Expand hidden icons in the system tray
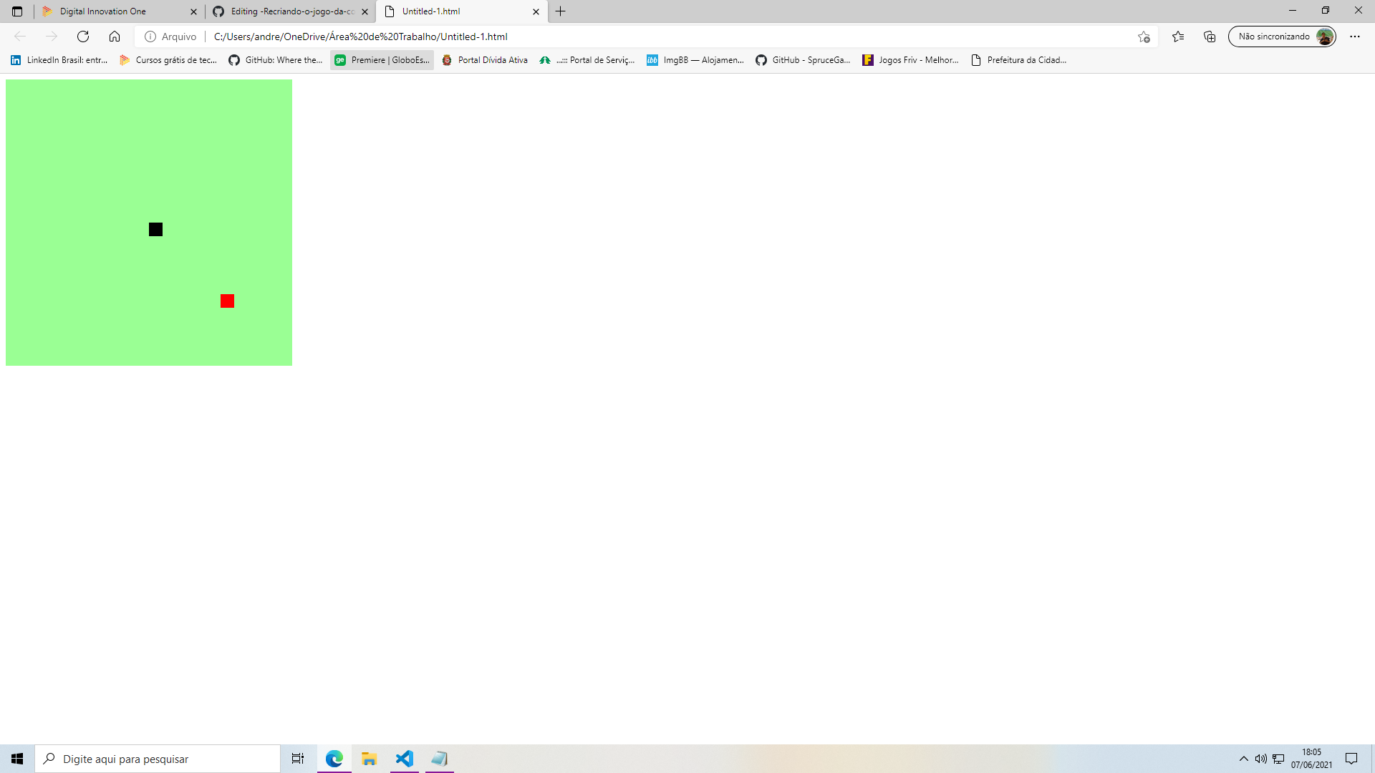This screenshot has height=773, width=1375. pos(1244,759)
